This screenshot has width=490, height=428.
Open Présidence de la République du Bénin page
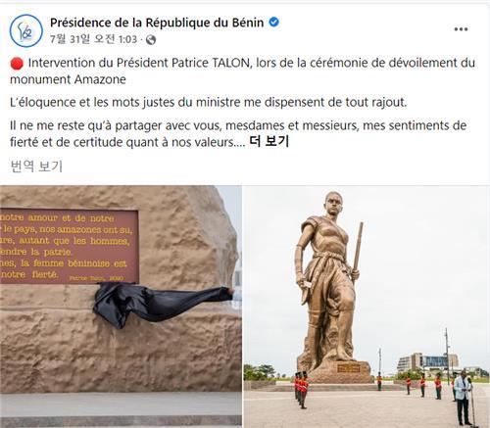tap(157, 23)
